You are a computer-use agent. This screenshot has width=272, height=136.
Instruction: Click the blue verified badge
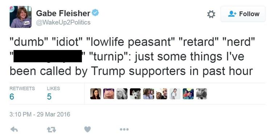click(x=95, y=13)
